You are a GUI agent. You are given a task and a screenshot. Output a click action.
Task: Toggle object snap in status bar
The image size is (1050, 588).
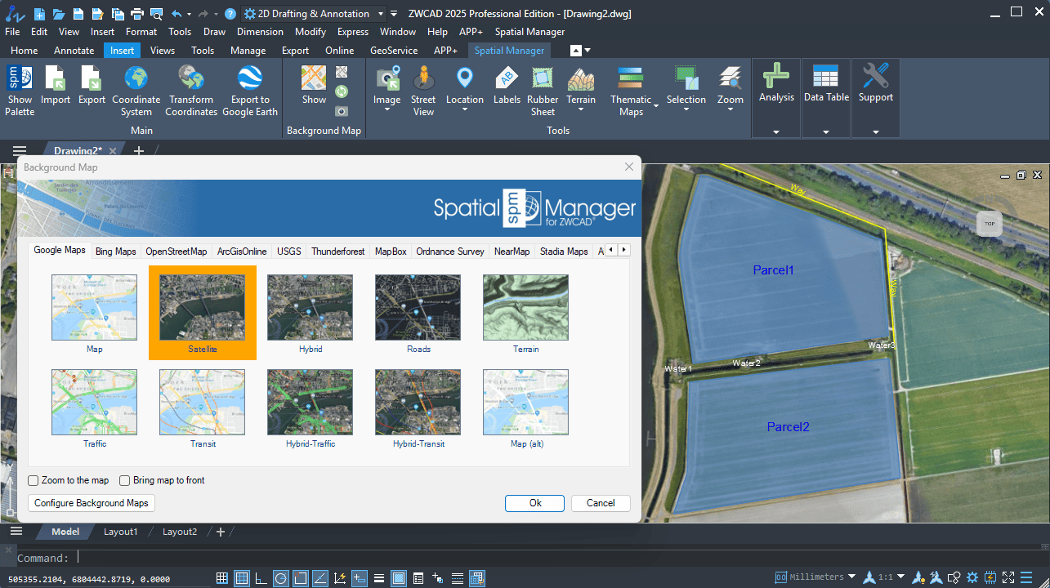(301, 578)
